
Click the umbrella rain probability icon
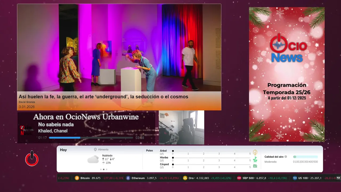pos(103,163)
